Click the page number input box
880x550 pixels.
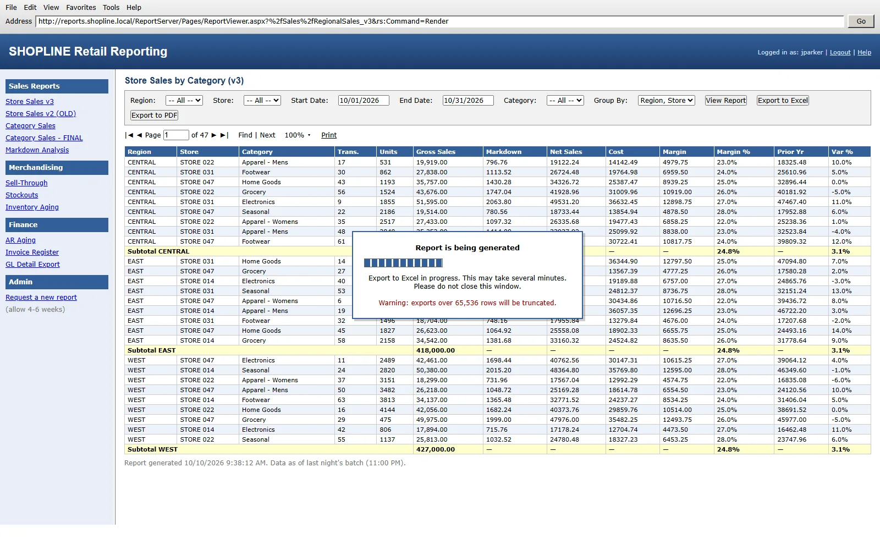click(176, 135)
